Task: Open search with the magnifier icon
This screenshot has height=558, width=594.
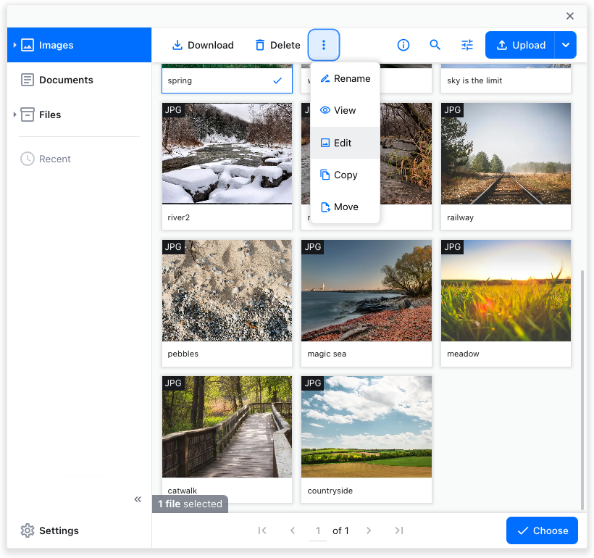Action: [x=435, y=45]
